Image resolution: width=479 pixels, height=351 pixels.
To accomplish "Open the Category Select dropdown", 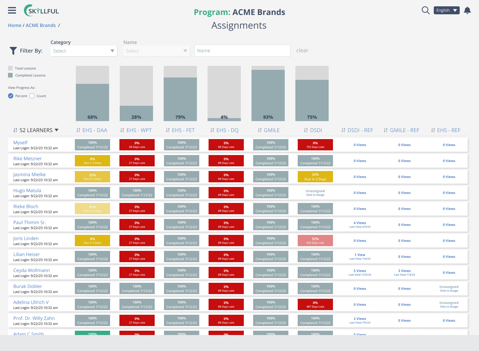I will pos(84,51).
